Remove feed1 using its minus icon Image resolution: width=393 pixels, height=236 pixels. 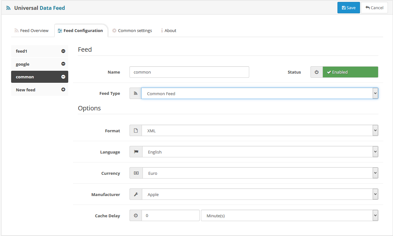click(63, 51)
